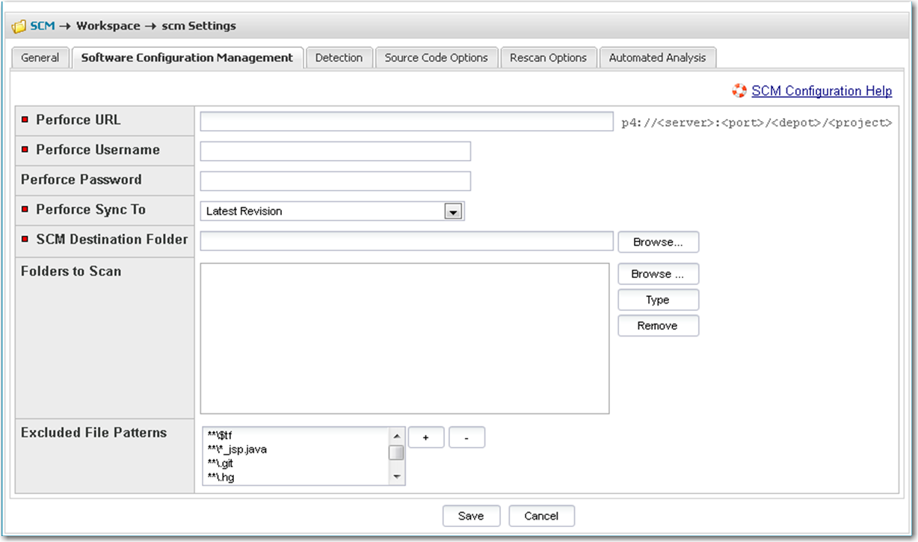This screenshot has height=542, width=918.
Task: Click the SCM breadcrumb link
Action: [x=42, y=26]
